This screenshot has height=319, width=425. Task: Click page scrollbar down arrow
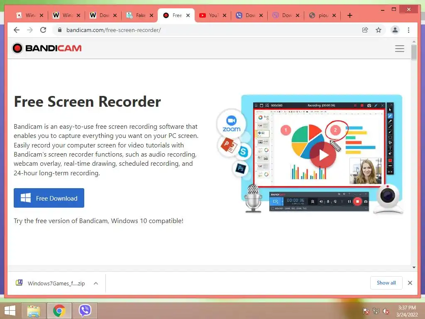tap(414, 267)
